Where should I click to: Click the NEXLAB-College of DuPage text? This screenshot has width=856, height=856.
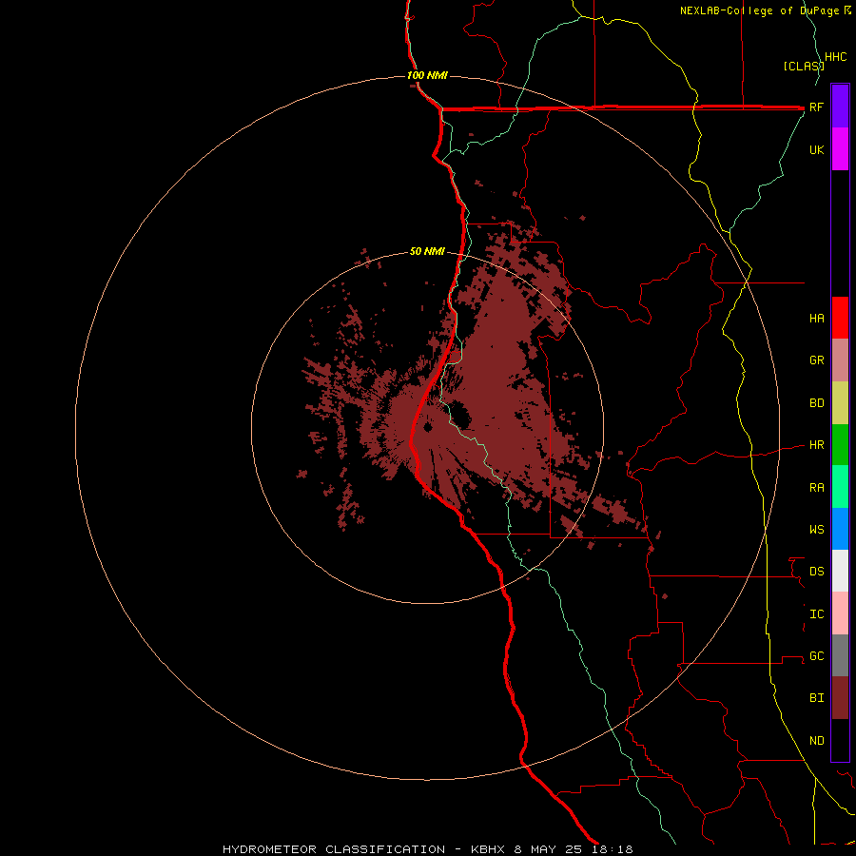pos(761,10)
